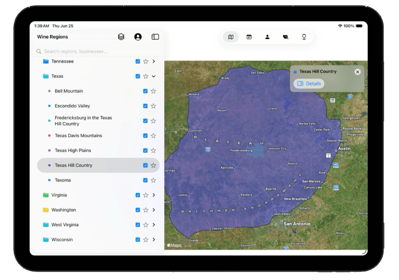
Task: Click the Washington folder name
Action: (x=64, y=210)
